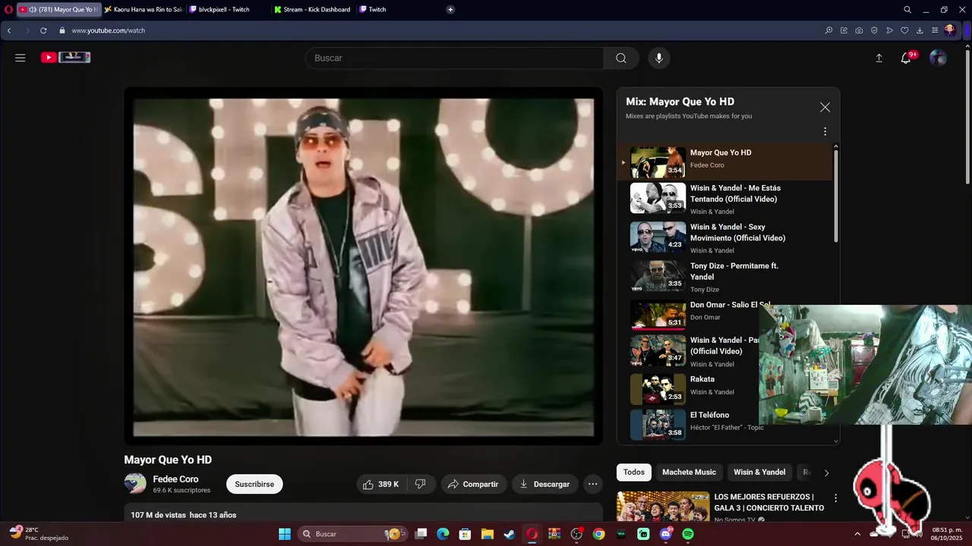Start voice search with the microphone icon
Screen dimensions: 972x546
pos(659,58)
